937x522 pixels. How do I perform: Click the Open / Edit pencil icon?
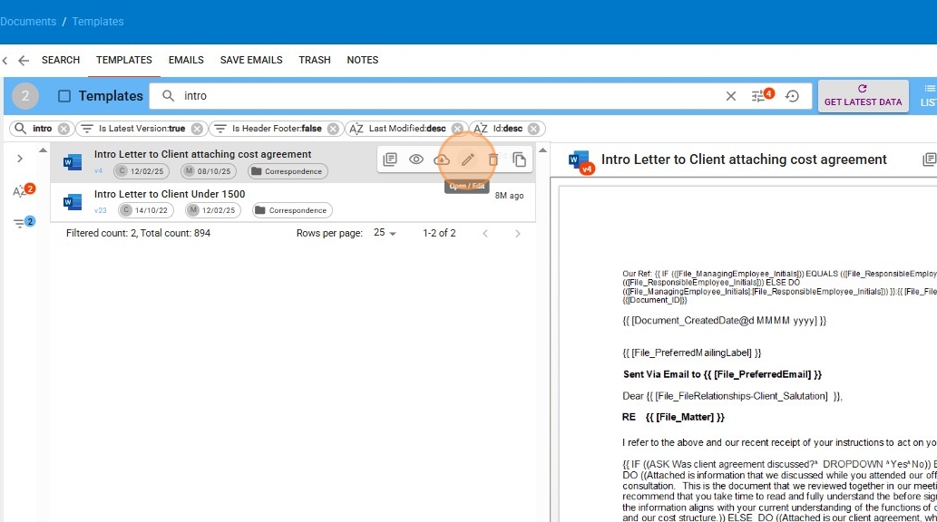point(468,159)
